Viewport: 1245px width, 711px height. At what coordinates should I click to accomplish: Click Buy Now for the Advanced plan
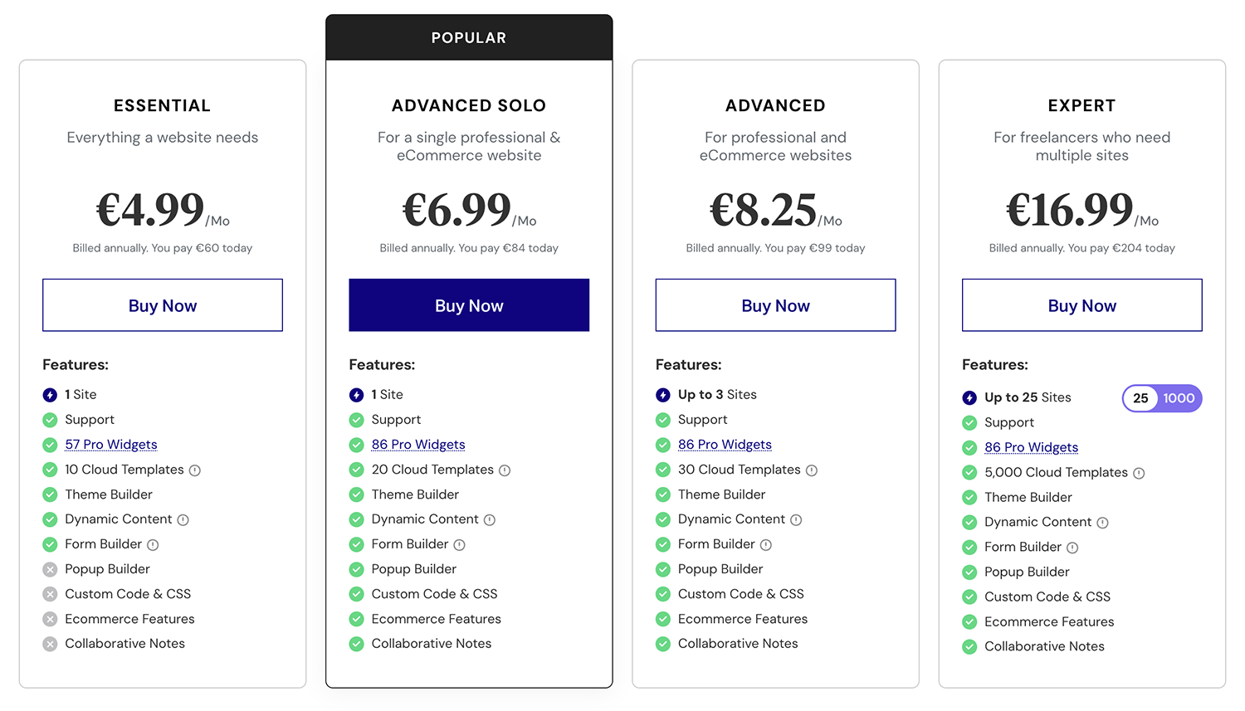[775, 305]
